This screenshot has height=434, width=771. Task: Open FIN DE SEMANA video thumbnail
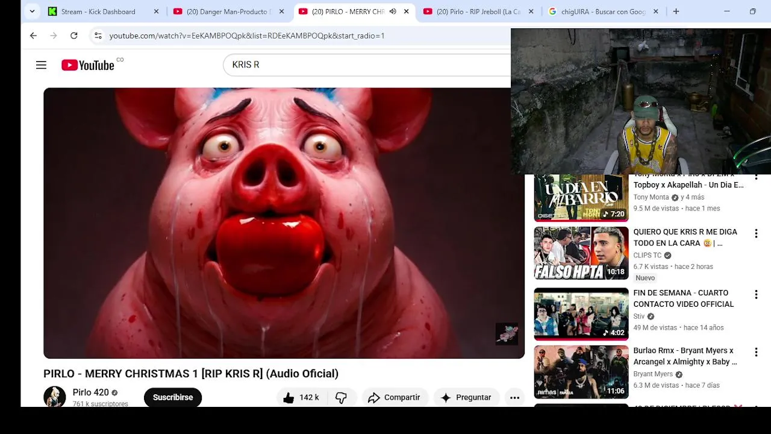581,314
